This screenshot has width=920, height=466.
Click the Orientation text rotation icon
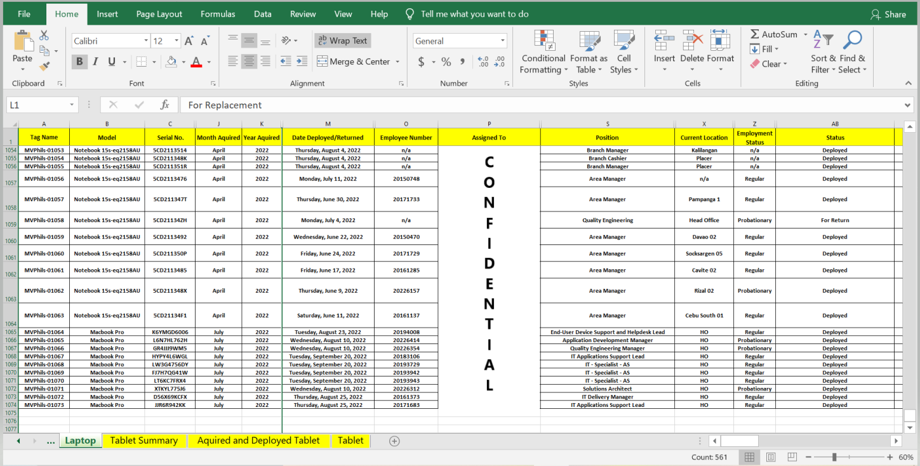point(286,41)
